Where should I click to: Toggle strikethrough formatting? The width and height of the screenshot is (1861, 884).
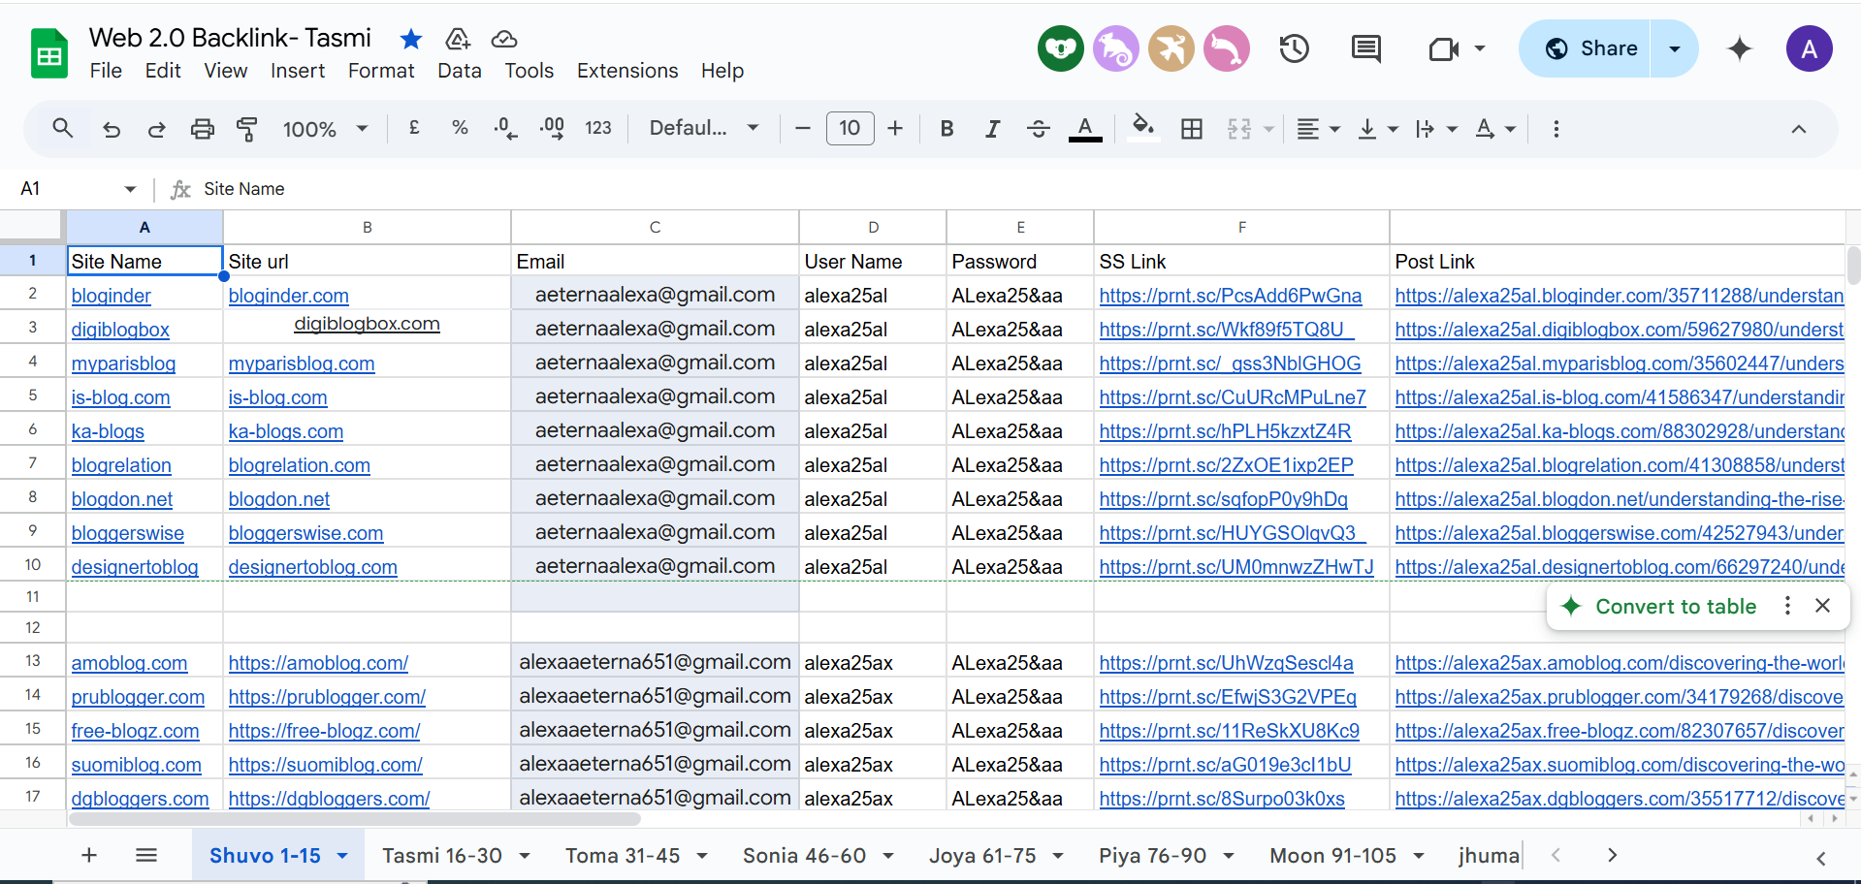pyautogui.click(x=1038, y=129)
